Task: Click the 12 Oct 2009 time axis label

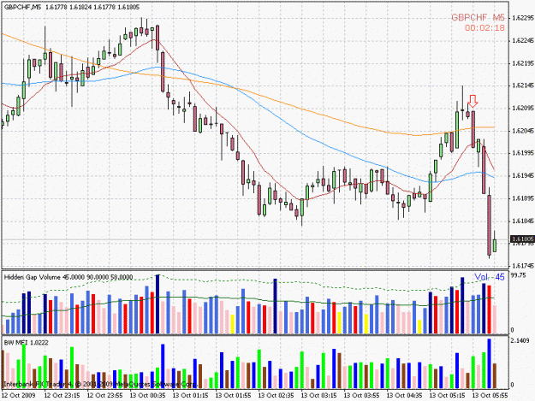Action: tap(19, 396)
